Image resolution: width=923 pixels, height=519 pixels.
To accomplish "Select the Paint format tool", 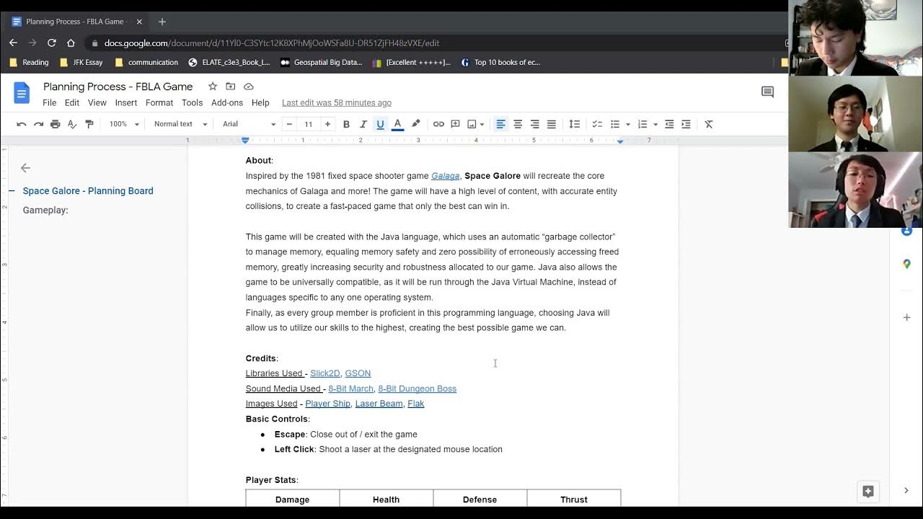I will [x=89, y=124].
